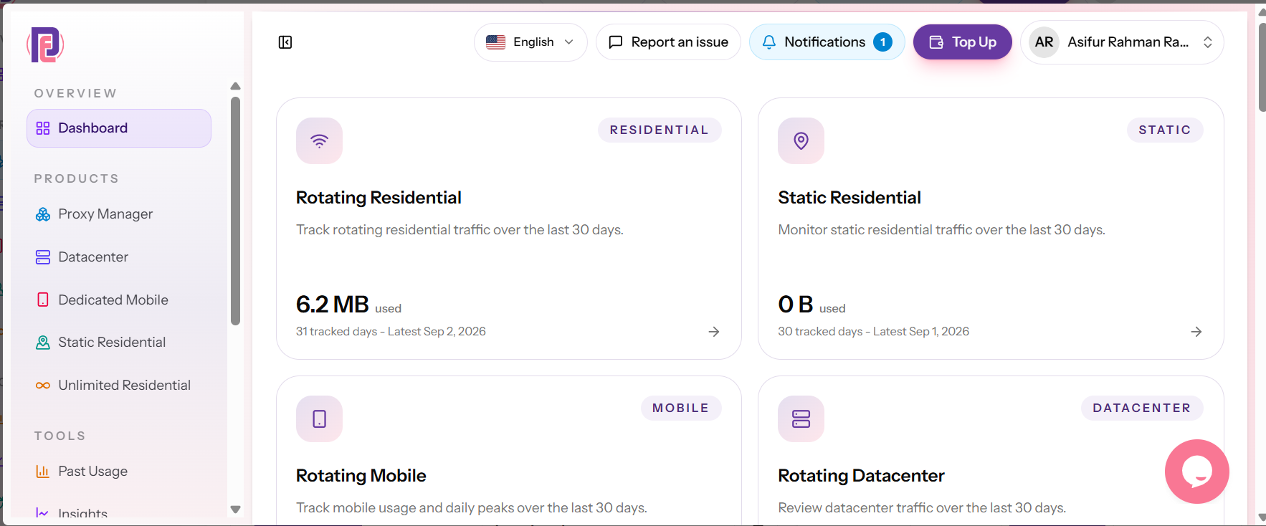
Task: Open Dedicated Mobile in the sidebar
Action: click(119, 300)
